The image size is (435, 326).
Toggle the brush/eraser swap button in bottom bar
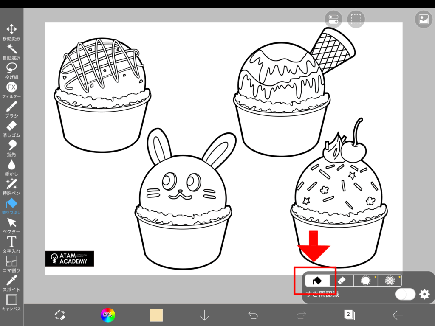tap(60, 315)
